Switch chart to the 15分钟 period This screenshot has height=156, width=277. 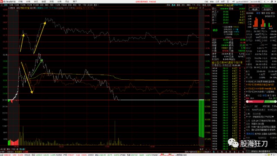click(23, 5)
